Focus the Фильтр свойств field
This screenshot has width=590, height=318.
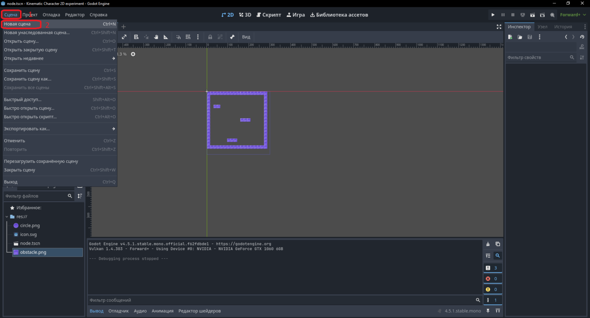click(540, 58)
